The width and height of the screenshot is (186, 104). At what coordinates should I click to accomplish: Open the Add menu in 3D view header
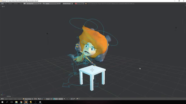pyautogui.click(x=15, y=99)
